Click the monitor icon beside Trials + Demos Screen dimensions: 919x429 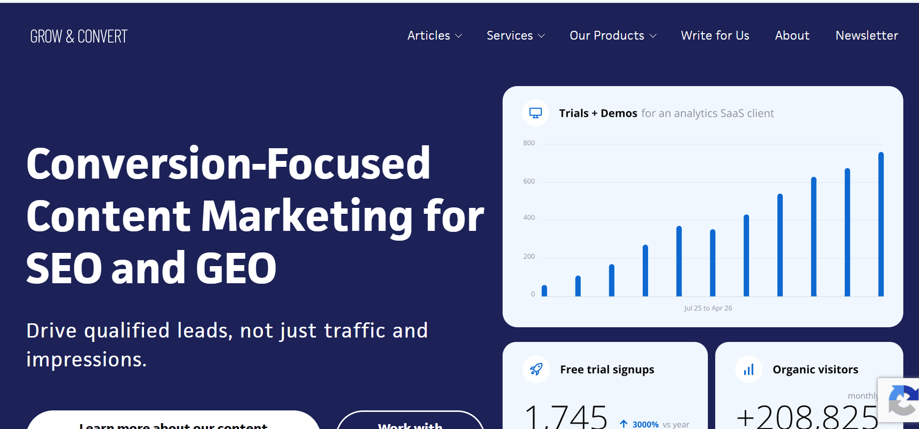[x=535, y=113]
